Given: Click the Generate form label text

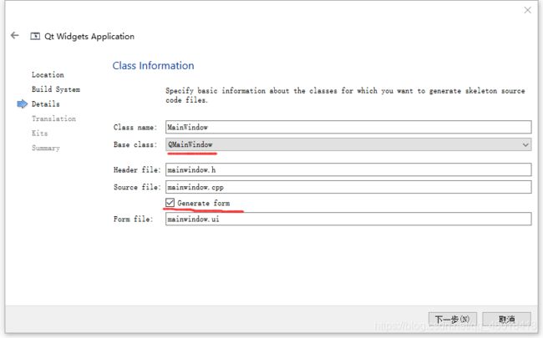Looking at the screenshot, I should click(204, 203).
